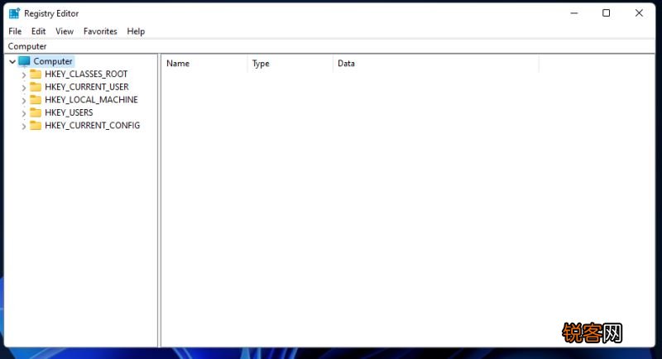Image resolution: width=662 pixels, height=359 pixels.
Task: Click the HKEY_CLASSES_ROOT folder icon
Action: 36,74
